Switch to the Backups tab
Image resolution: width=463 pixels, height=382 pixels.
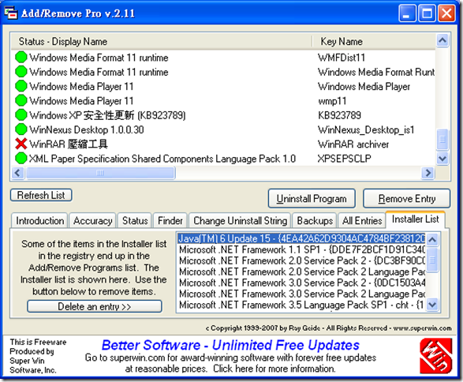pyautogui.click(x=315, y=221)
